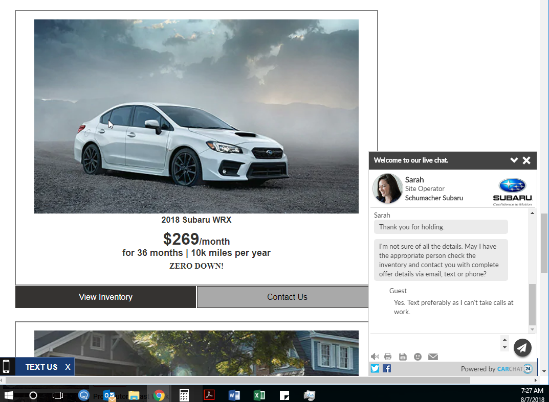Open the emoji smiley picker in chat

(x=418, y=357)
